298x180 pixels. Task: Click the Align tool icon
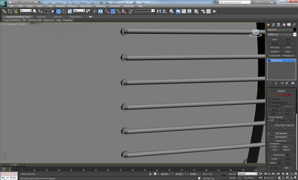[x=164, y=11]
